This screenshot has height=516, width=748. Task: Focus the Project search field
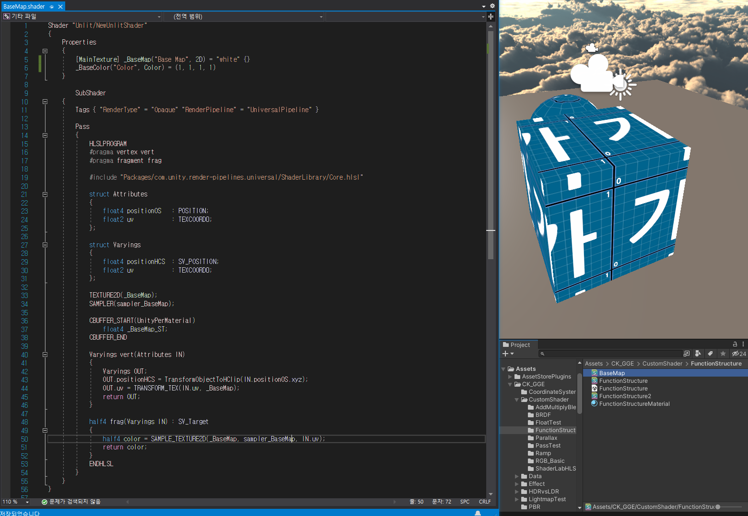(x=610, y=354)
